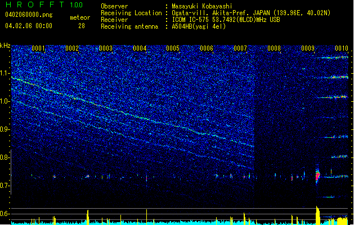Click the HROFFT 1.0.0 title text
The width and height of the screenshot is (354, 225).
(44, 4)
